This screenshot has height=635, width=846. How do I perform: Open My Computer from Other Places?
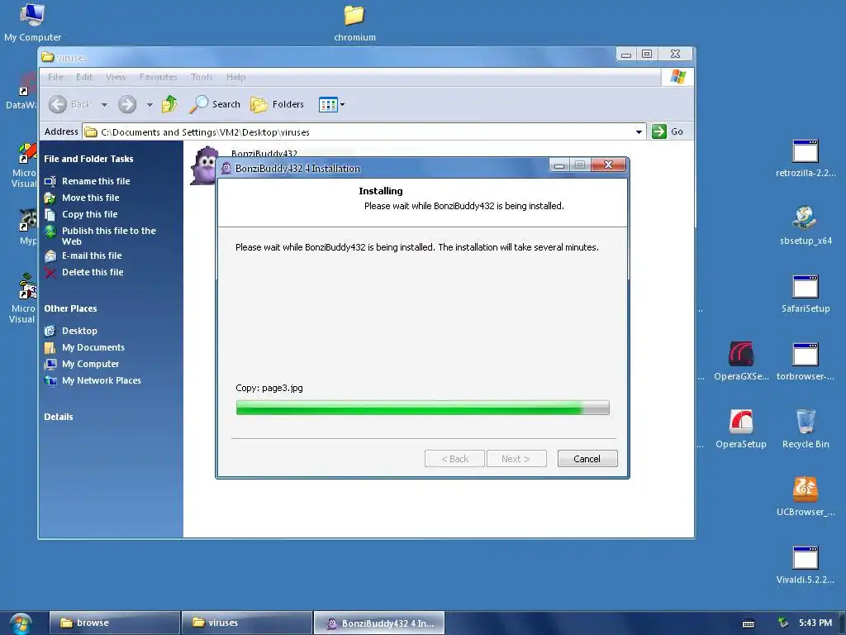90,364
